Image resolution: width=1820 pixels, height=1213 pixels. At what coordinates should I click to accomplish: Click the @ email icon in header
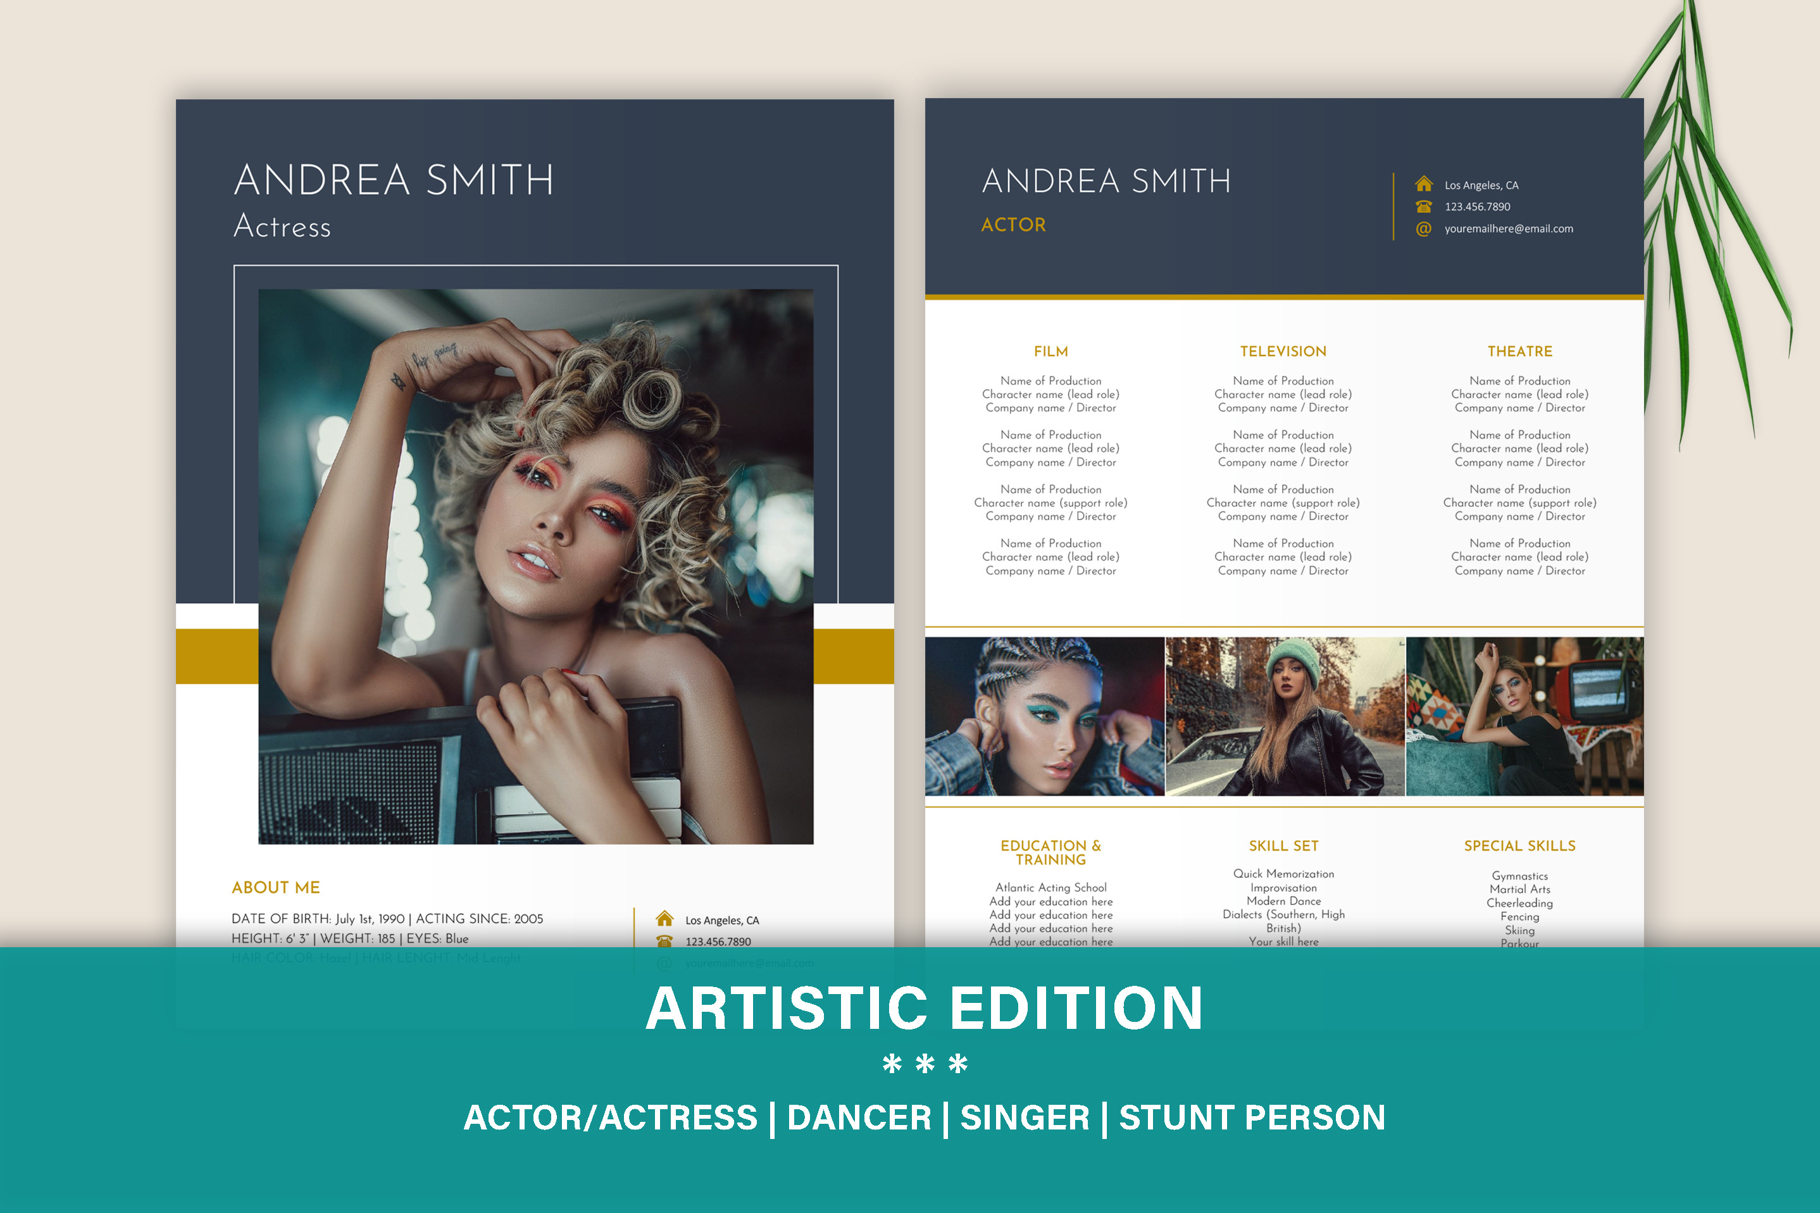pyautogui.click(x=1423, y=229)
